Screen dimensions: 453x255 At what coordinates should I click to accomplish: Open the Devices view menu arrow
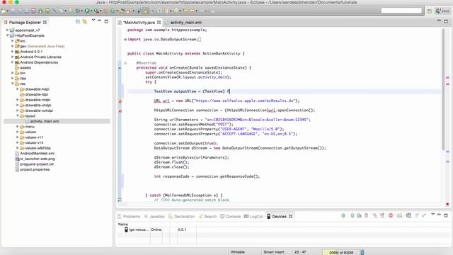(x=432, y=215)
